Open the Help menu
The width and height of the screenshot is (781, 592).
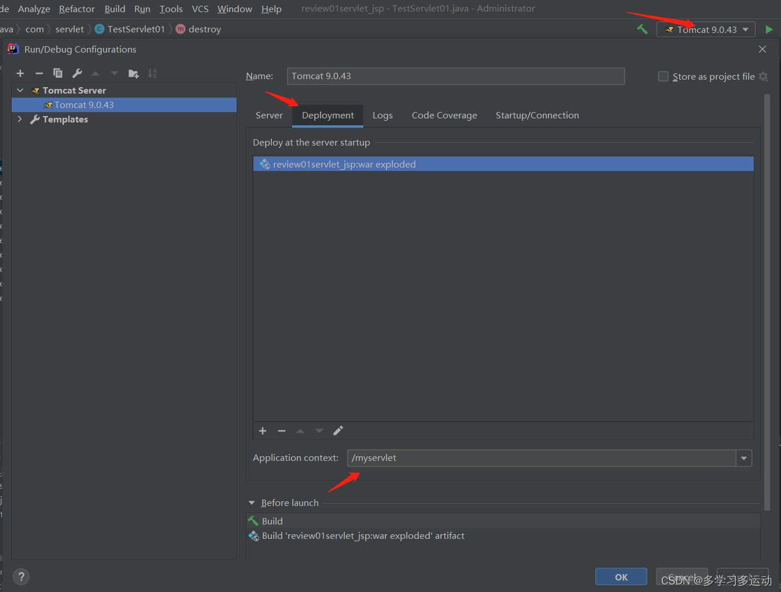[271, 9]
